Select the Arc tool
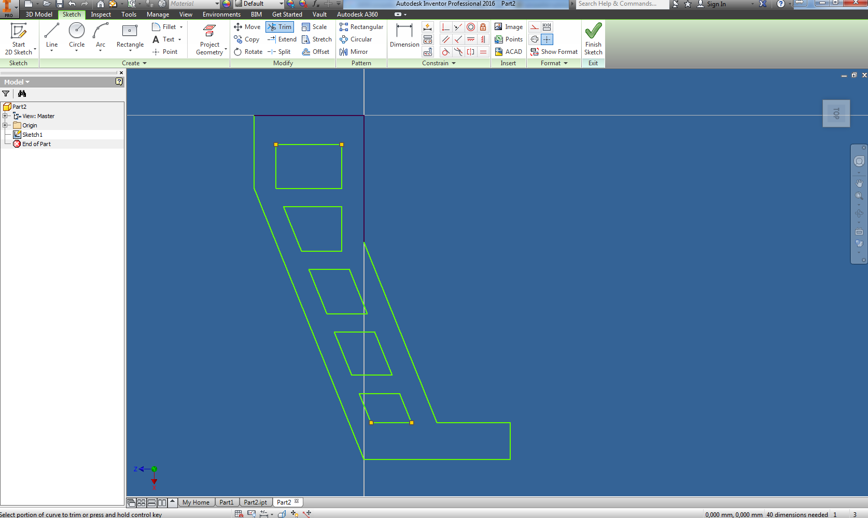Image resolution: width=868 pixels, height=518 pixels. click(101, 35)
